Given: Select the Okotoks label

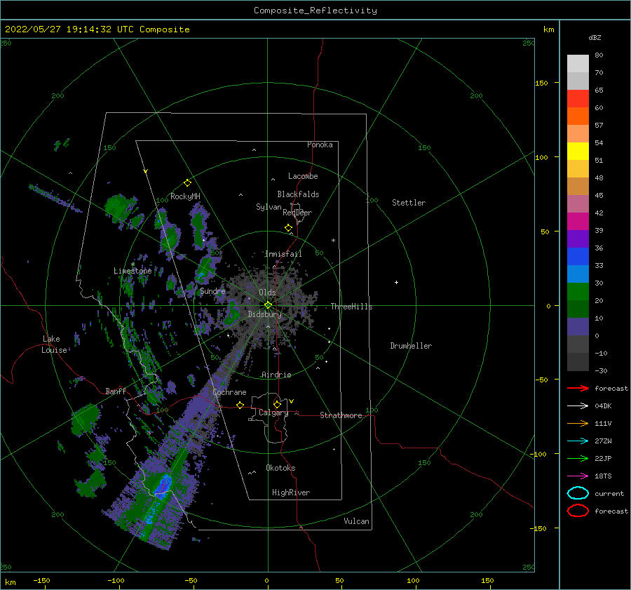Looking at the screenshot, I should click(280, 468).
